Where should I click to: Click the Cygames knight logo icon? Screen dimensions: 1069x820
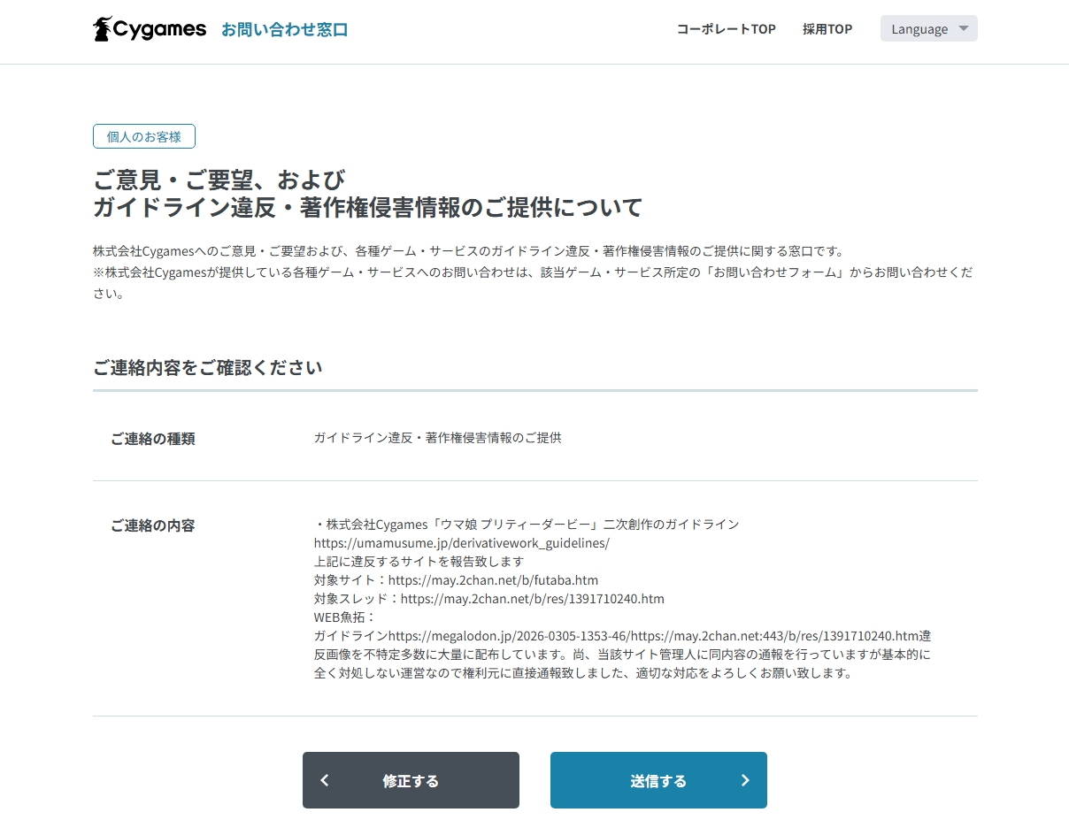click(x=104, y=29)
